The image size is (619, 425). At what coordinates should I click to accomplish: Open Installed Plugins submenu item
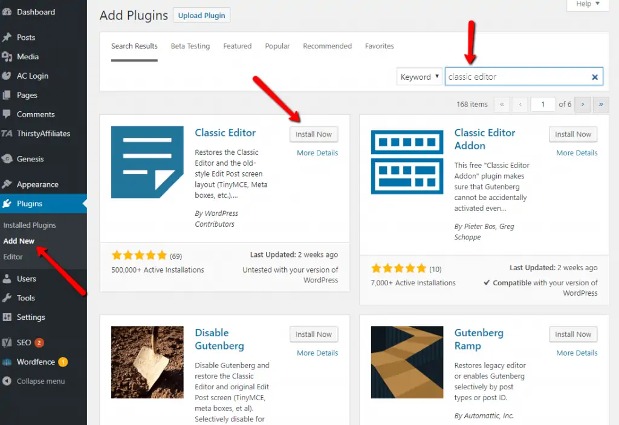click(30, 225)
